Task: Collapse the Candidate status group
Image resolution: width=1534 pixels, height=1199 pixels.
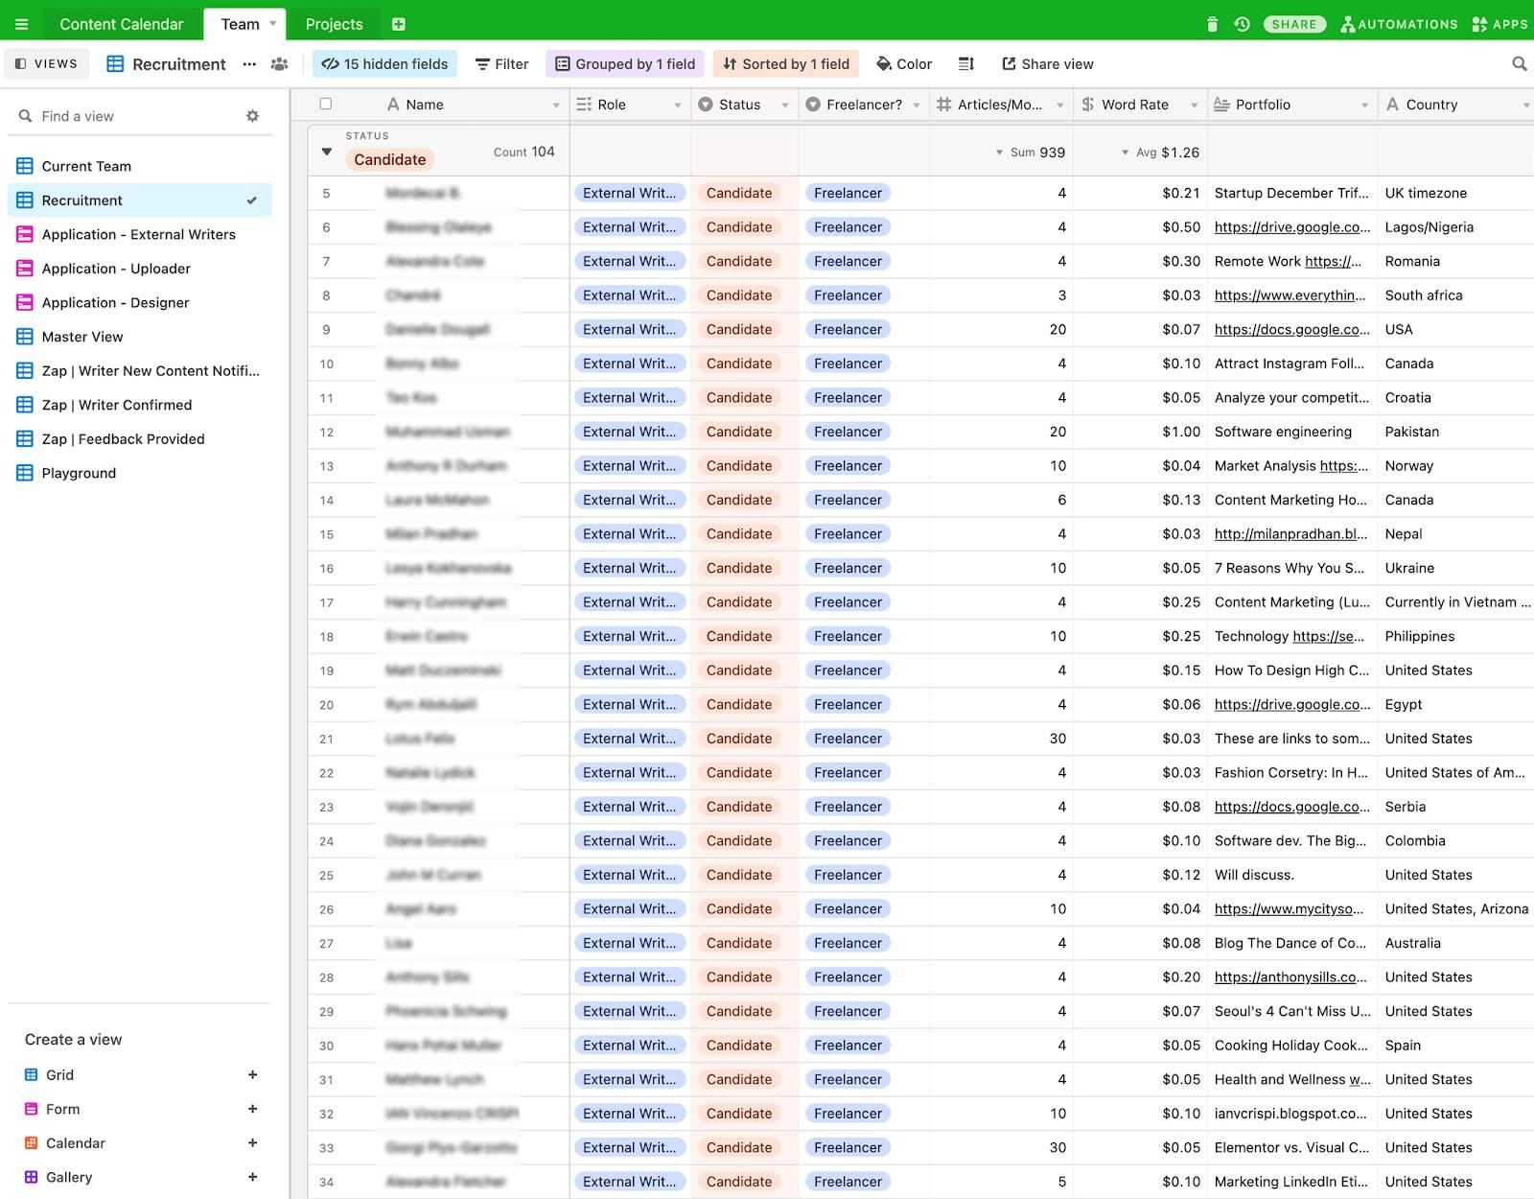Action: 326,152
